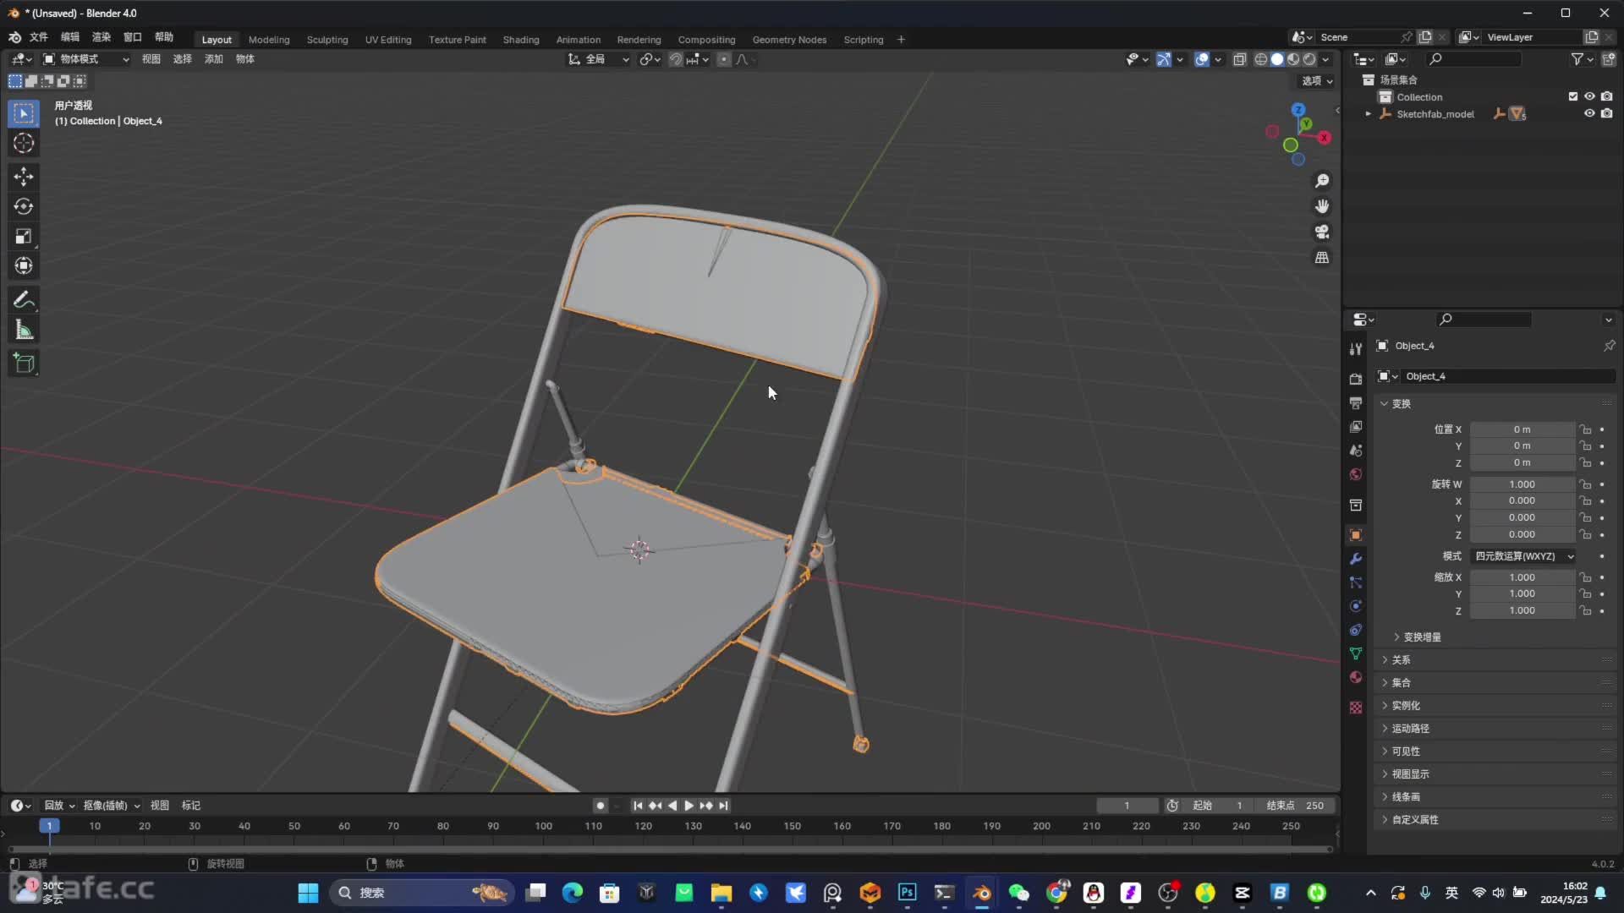Select the Move tool
This screenshot has height=913, width=1624.
pos(24,176)
